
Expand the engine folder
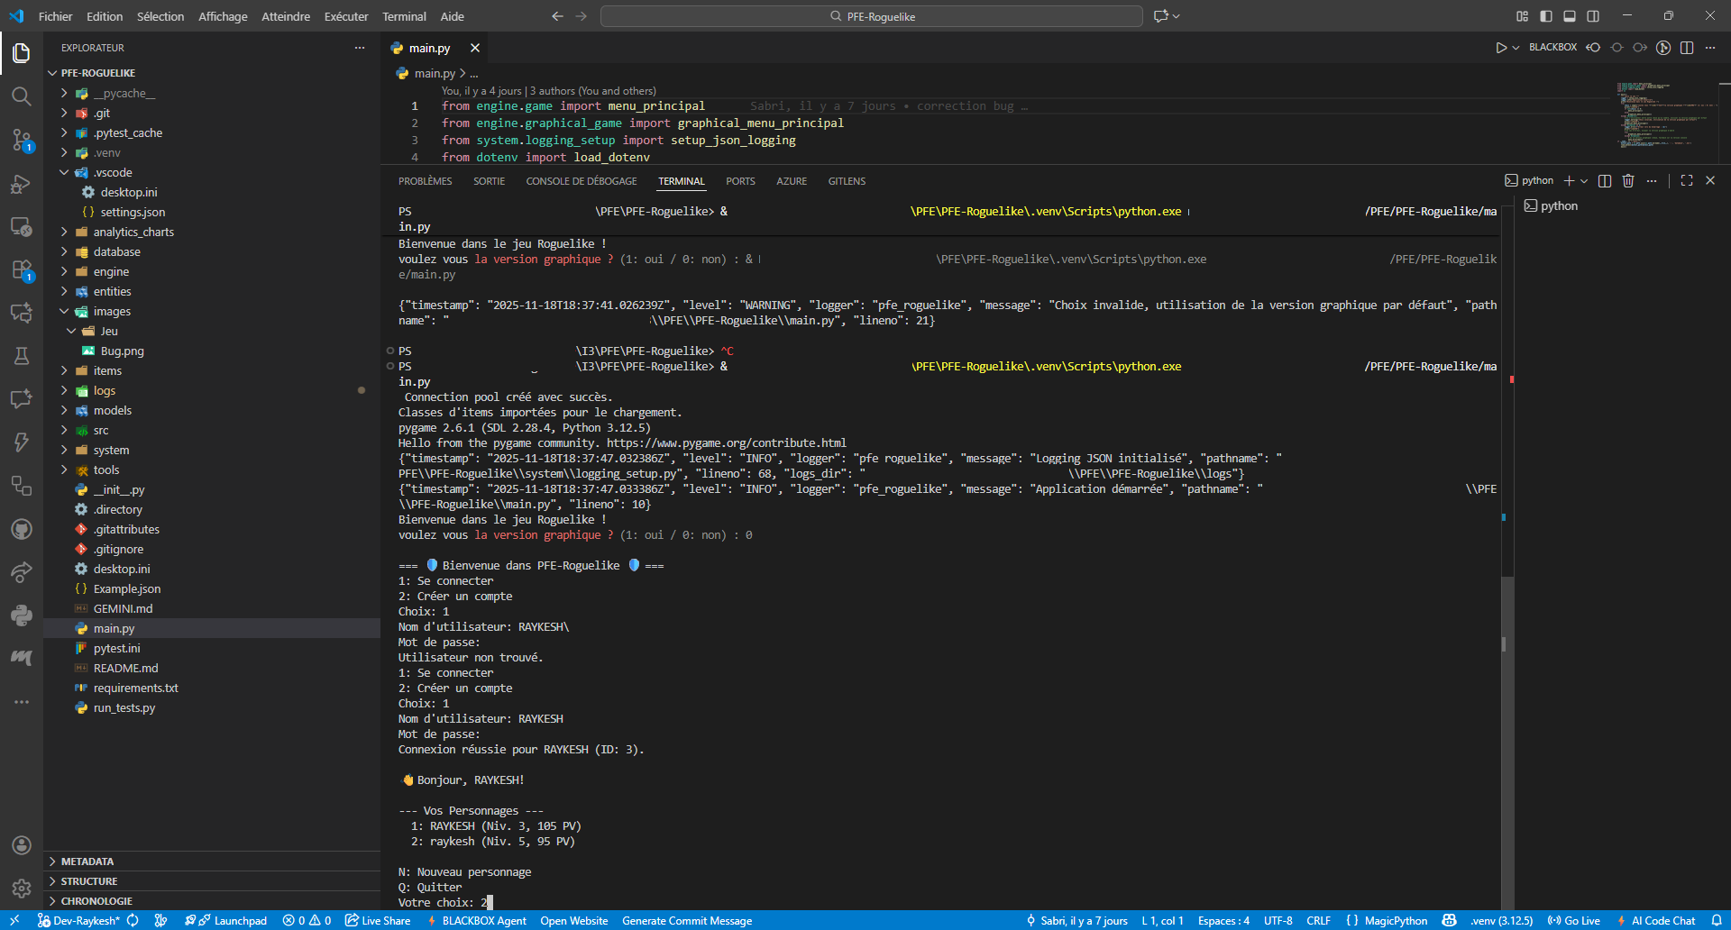click(111, 272)
